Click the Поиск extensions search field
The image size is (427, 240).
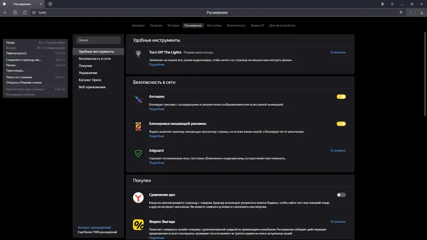(98, 41)
